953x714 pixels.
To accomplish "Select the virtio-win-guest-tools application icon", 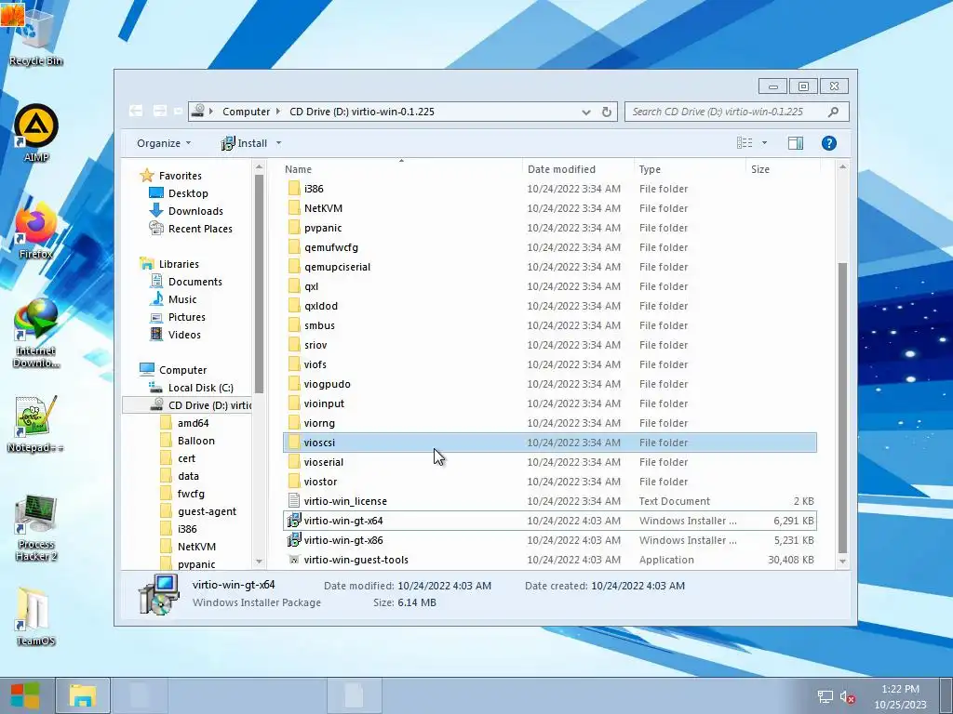I will (x=293, y=559).
